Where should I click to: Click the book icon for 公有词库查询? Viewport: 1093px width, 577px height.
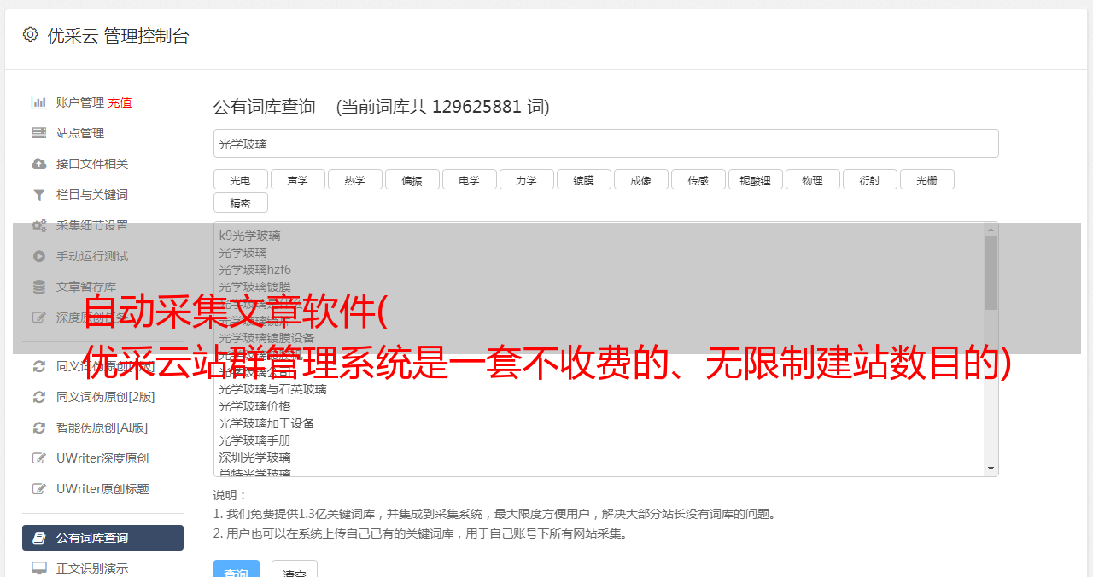click(38, 538)
